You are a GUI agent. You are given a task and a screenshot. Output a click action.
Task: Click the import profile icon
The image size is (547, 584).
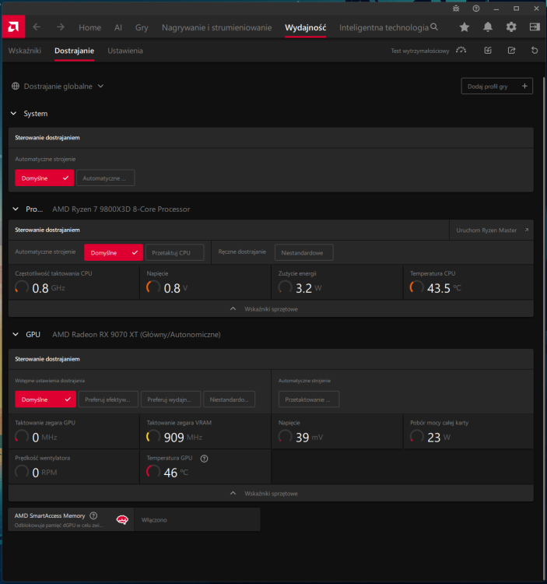pyautogui.click(x=488, y=51)
